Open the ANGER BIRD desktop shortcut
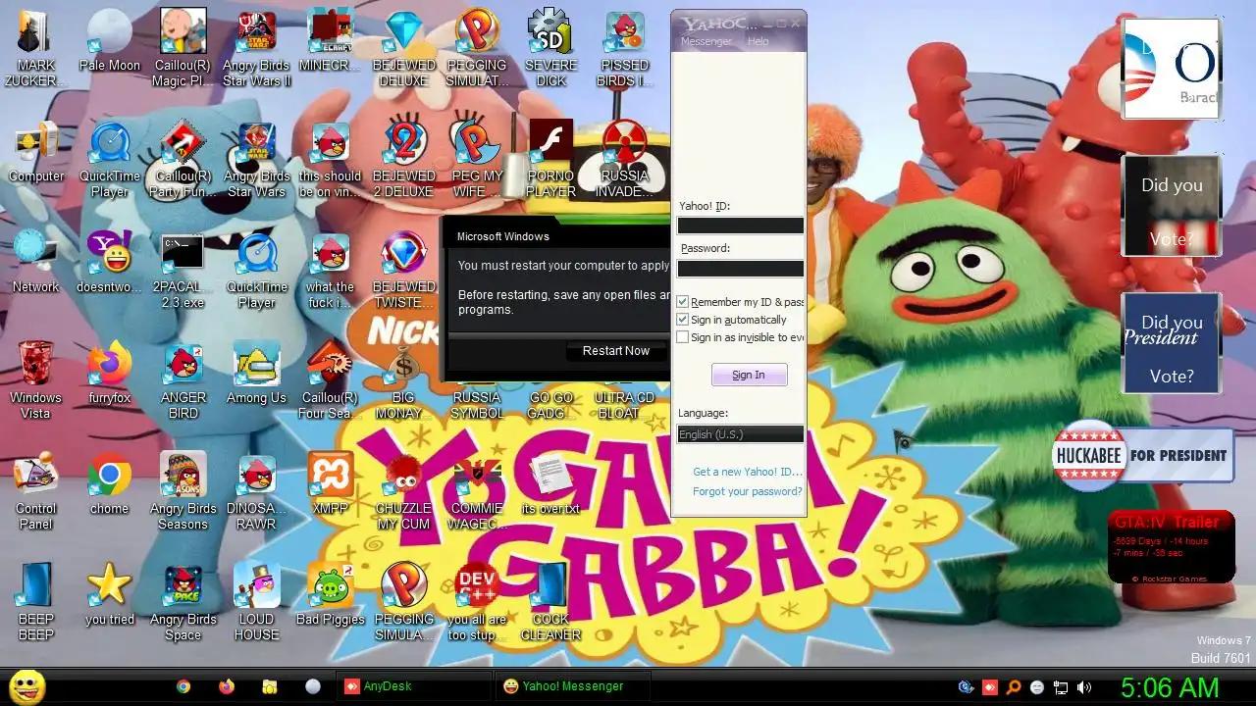Viewport: 1256px width, 706px height. (183, 380)
